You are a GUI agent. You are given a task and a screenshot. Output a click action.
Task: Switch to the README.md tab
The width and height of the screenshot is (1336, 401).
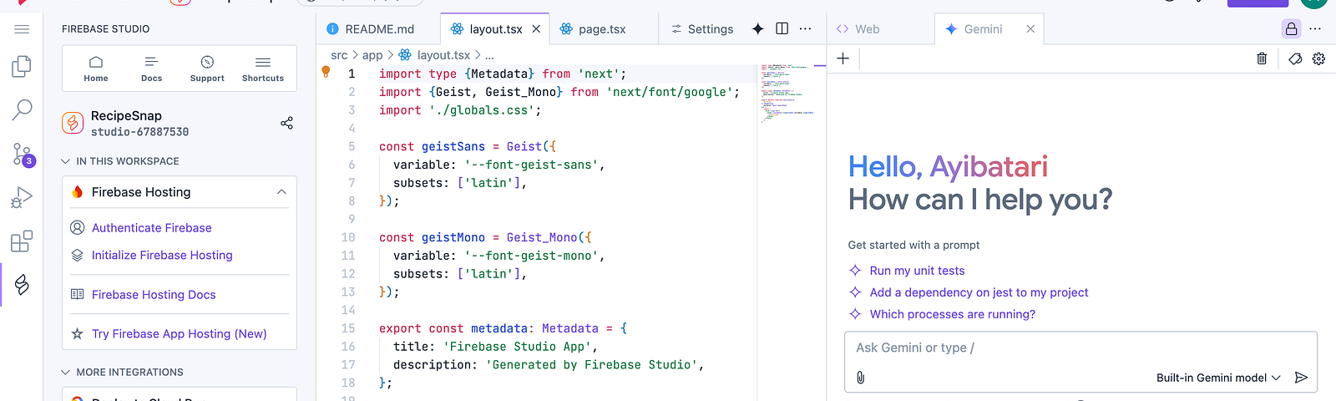(370, 28)
